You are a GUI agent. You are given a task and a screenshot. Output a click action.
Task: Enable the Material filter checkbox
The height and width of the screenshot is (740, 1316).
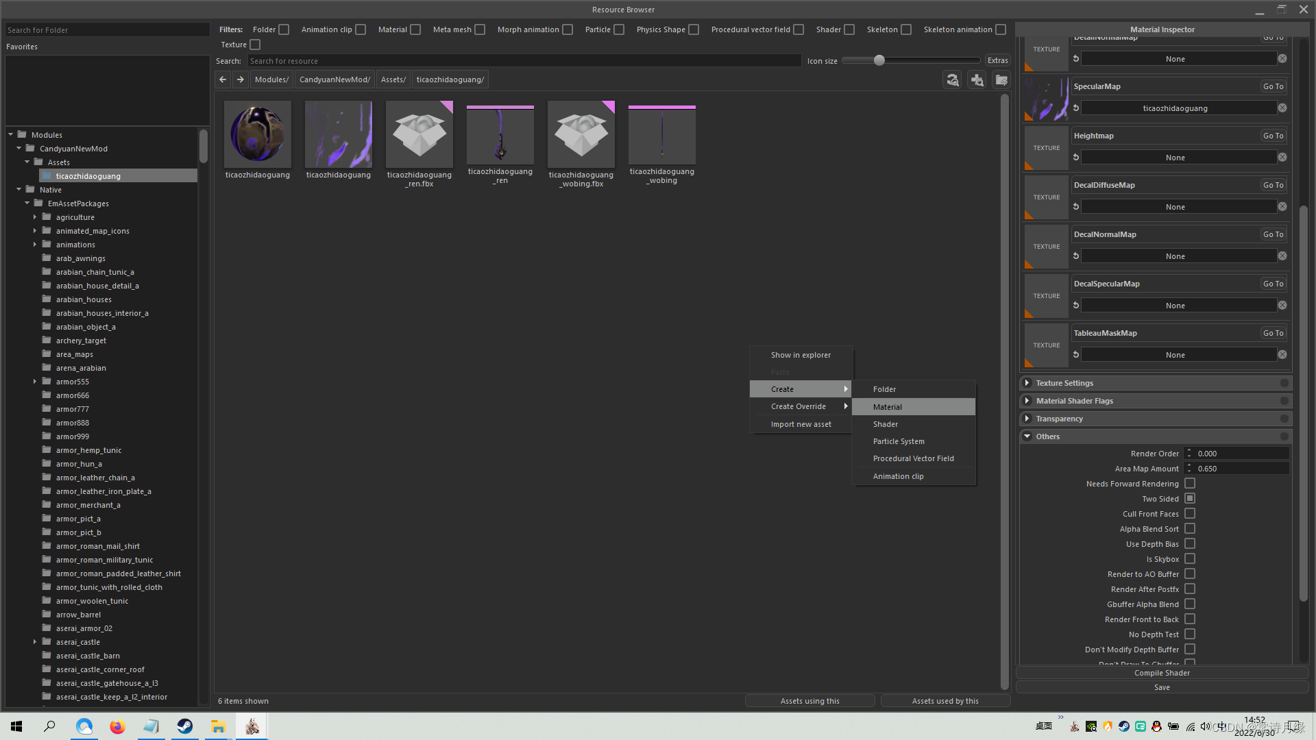click(415, 29)
